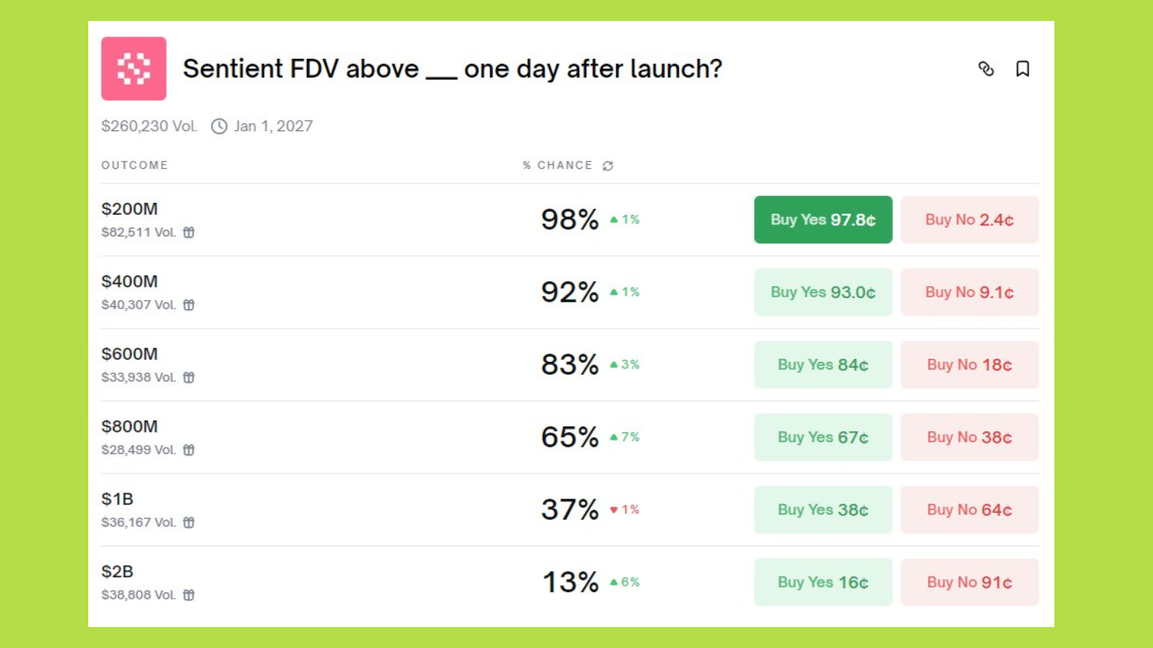Buy No at 2.4¢ for $200M
This screenshot has height=648, width=1153.
click(x=969, y=220)
